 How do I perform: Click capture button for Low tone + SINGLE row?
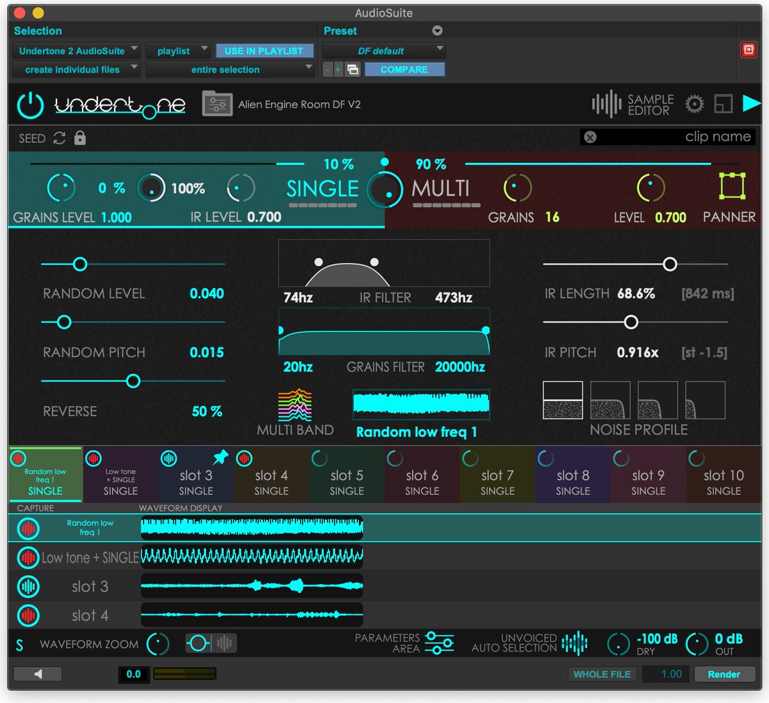tap(28, 557)
